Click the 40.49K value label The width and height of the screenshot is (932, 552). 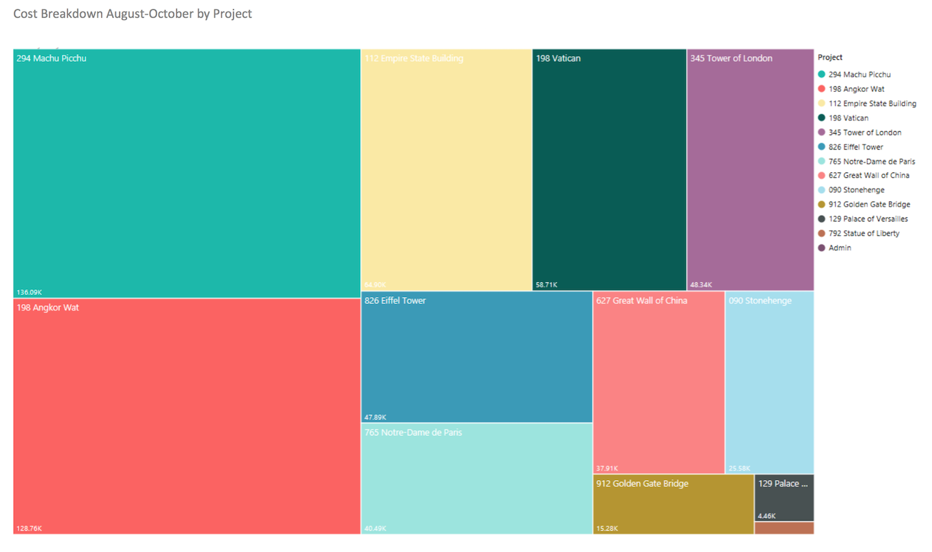point(376,528)
